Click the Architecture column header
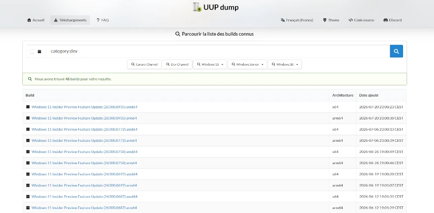The width and height of the screenshot is (434, 213). tap(343, 96)
